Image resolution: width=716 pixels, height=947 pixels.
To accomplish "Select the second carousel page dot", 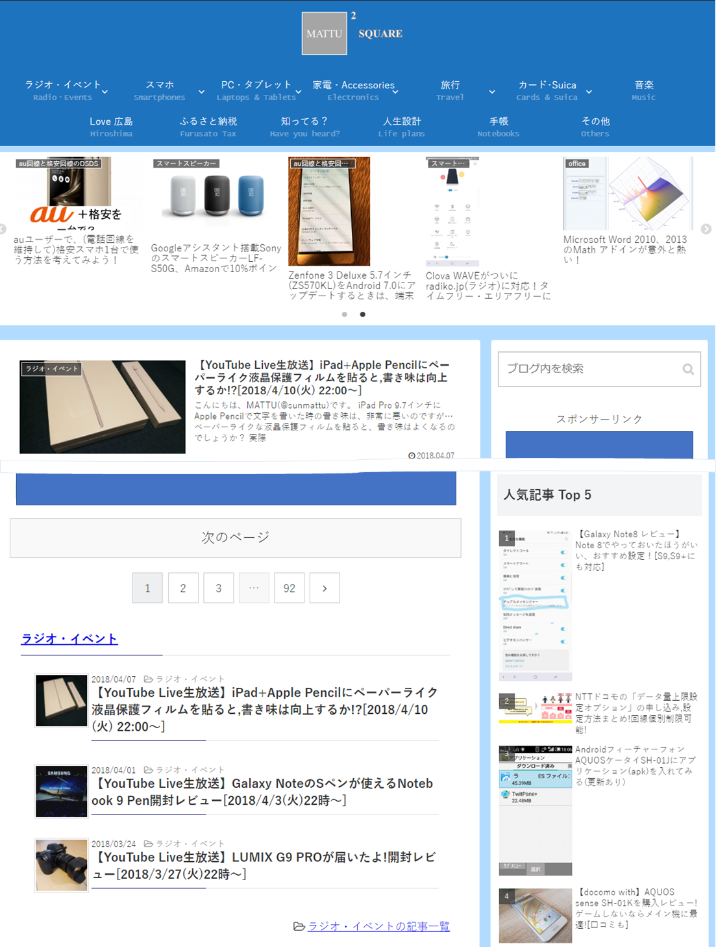I will 363,314.
